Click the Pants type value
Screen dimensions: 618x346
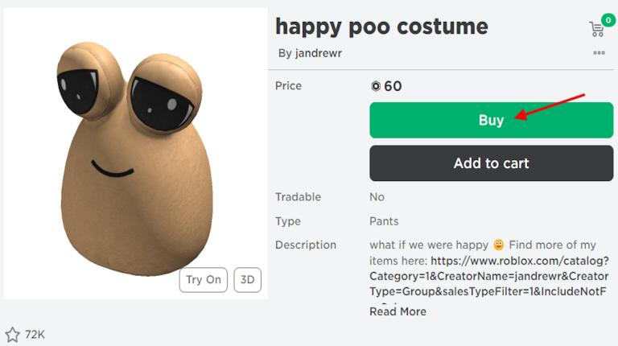pyautogui.click(x=384, y=221)
